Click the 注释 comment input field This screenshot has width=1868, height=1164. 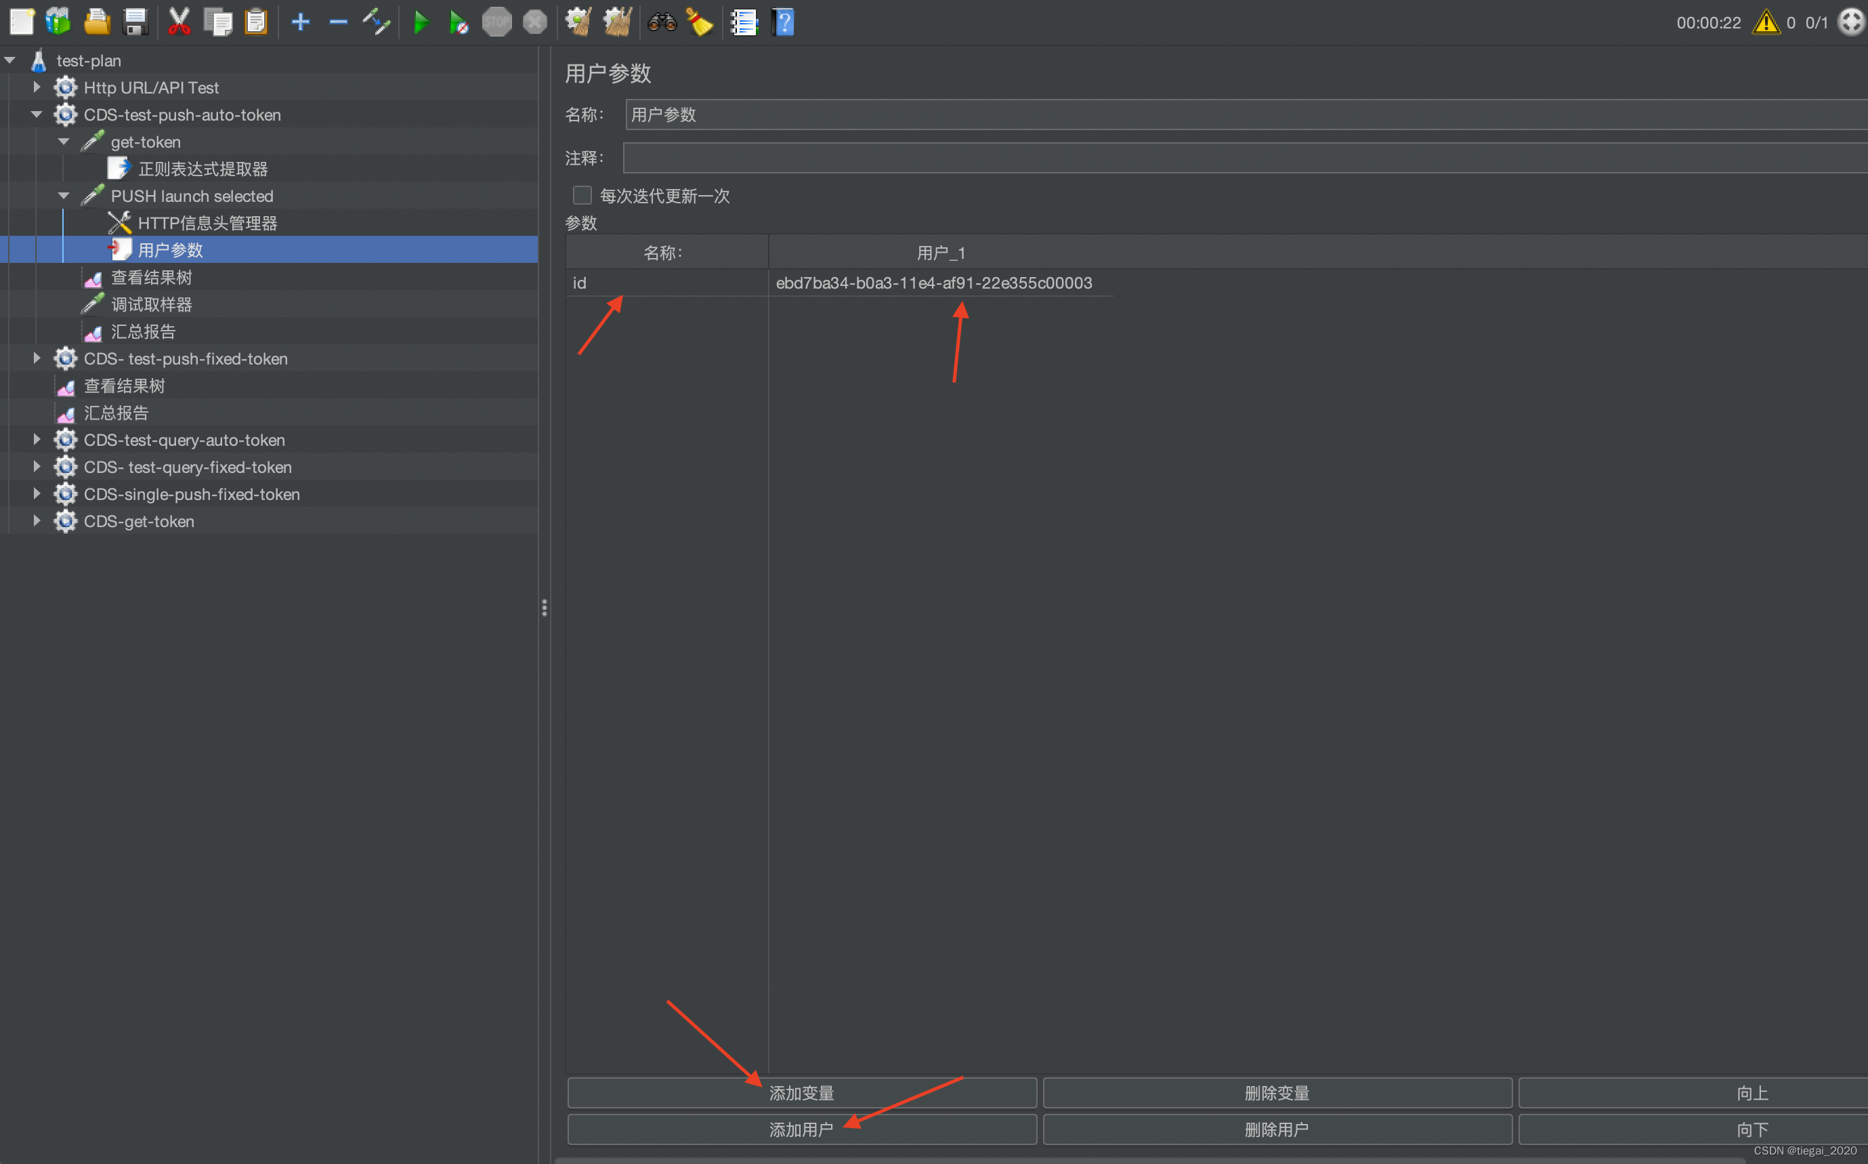(1246, 158)
